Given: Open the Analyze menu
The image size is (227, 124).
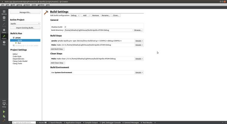Looking at the screenshot, I should click(x=27, y=5).
